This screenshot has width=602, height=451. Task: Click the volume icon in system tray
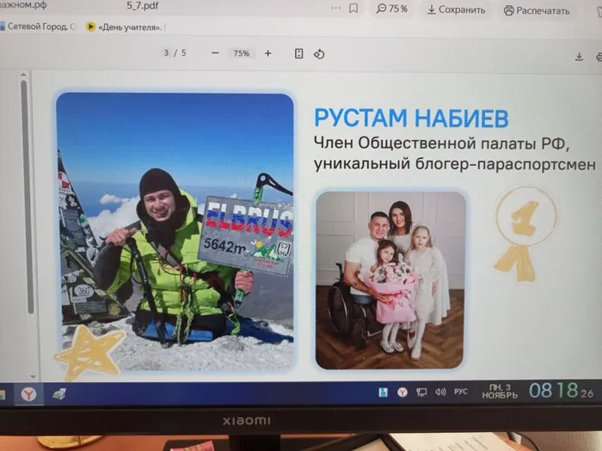[x=440, y=392]
